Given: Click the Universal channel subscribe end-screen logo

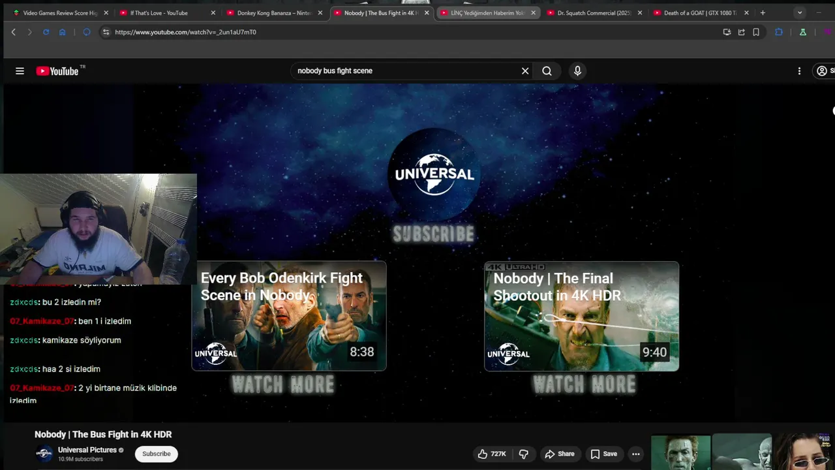Looking at the screenshot, I should point(434,174).
